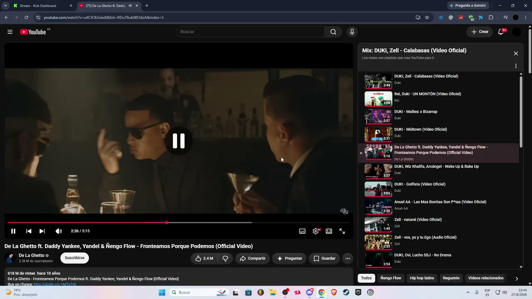Skip to the previous video
Viewport: 532px width, 299px height.
pos(29,231)
